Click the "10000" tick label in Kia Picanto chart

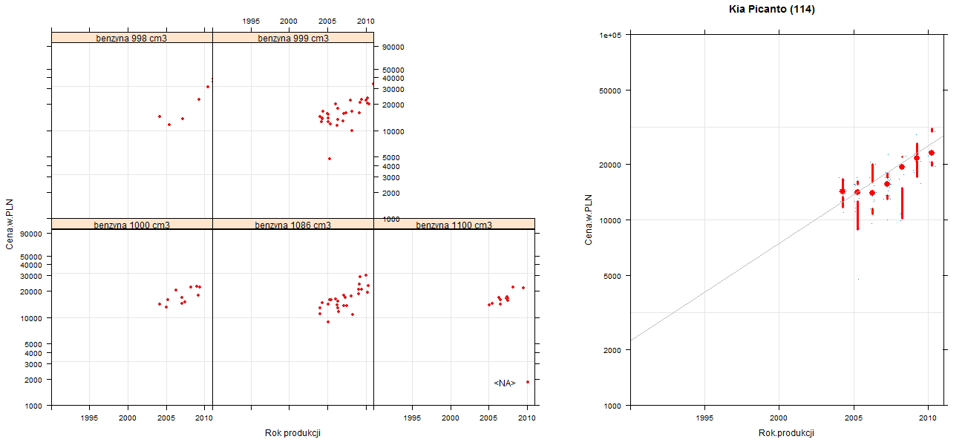611,220
